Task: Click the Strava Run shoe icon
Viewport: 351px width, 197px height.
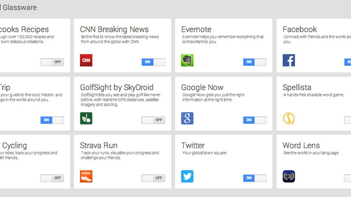Action: click(86, 176)
